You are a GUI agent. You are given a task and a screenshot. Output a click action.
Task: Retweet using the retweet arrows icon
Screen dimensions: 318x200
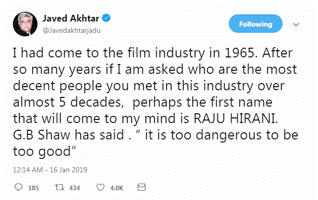(59, 187)
